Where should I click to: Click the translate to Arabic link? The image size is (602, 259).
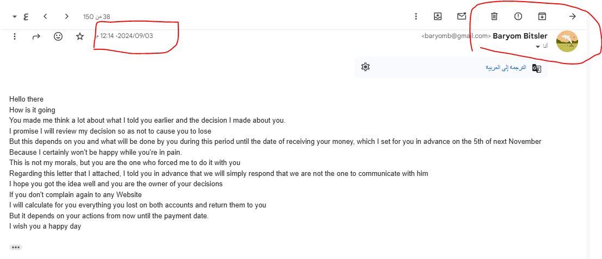tap(506, 67)
